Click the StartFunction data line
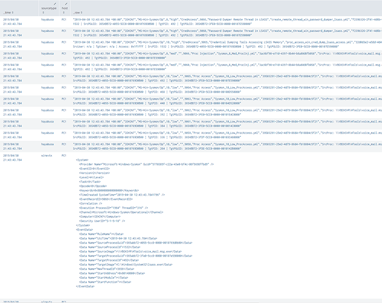The height and width of the screenshot is (303, 382). [105, 282]
